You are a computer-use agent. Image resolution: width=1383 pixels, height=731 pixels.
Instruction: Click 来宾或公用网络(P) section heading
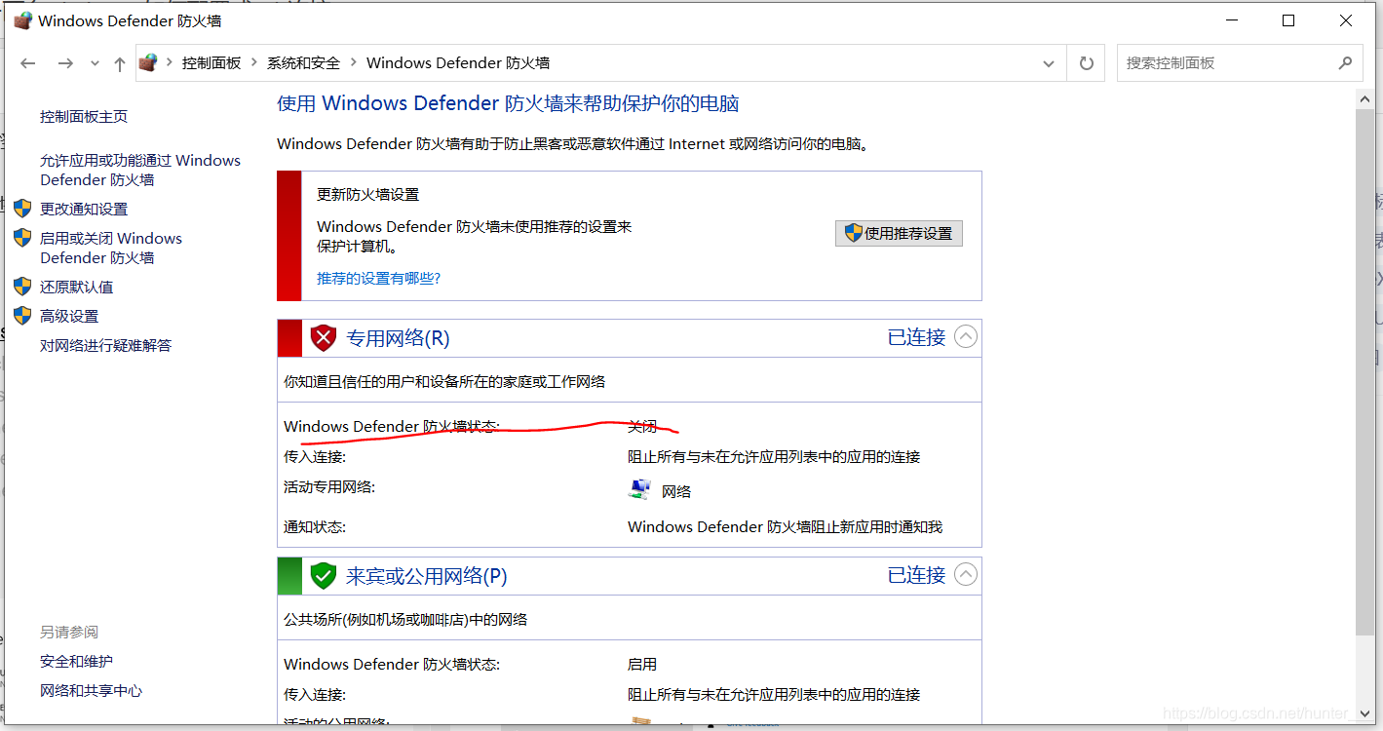point(427,576)
